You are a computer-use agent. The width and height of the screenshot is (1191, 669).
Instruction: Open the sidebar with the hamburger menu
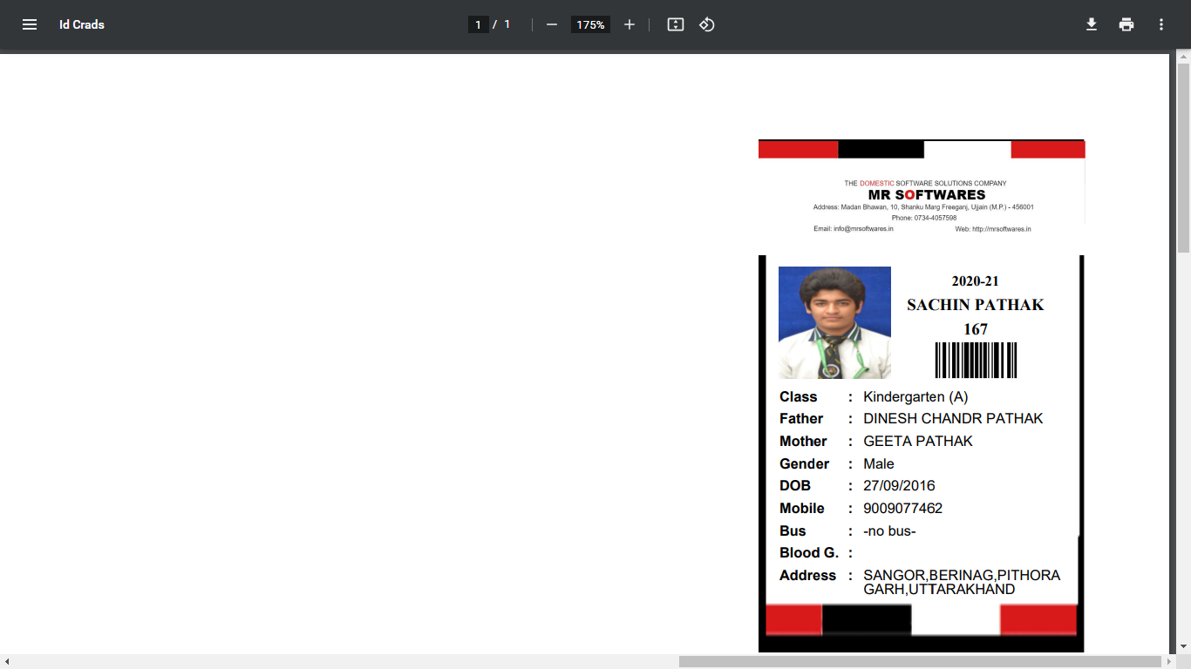(30, 24)
